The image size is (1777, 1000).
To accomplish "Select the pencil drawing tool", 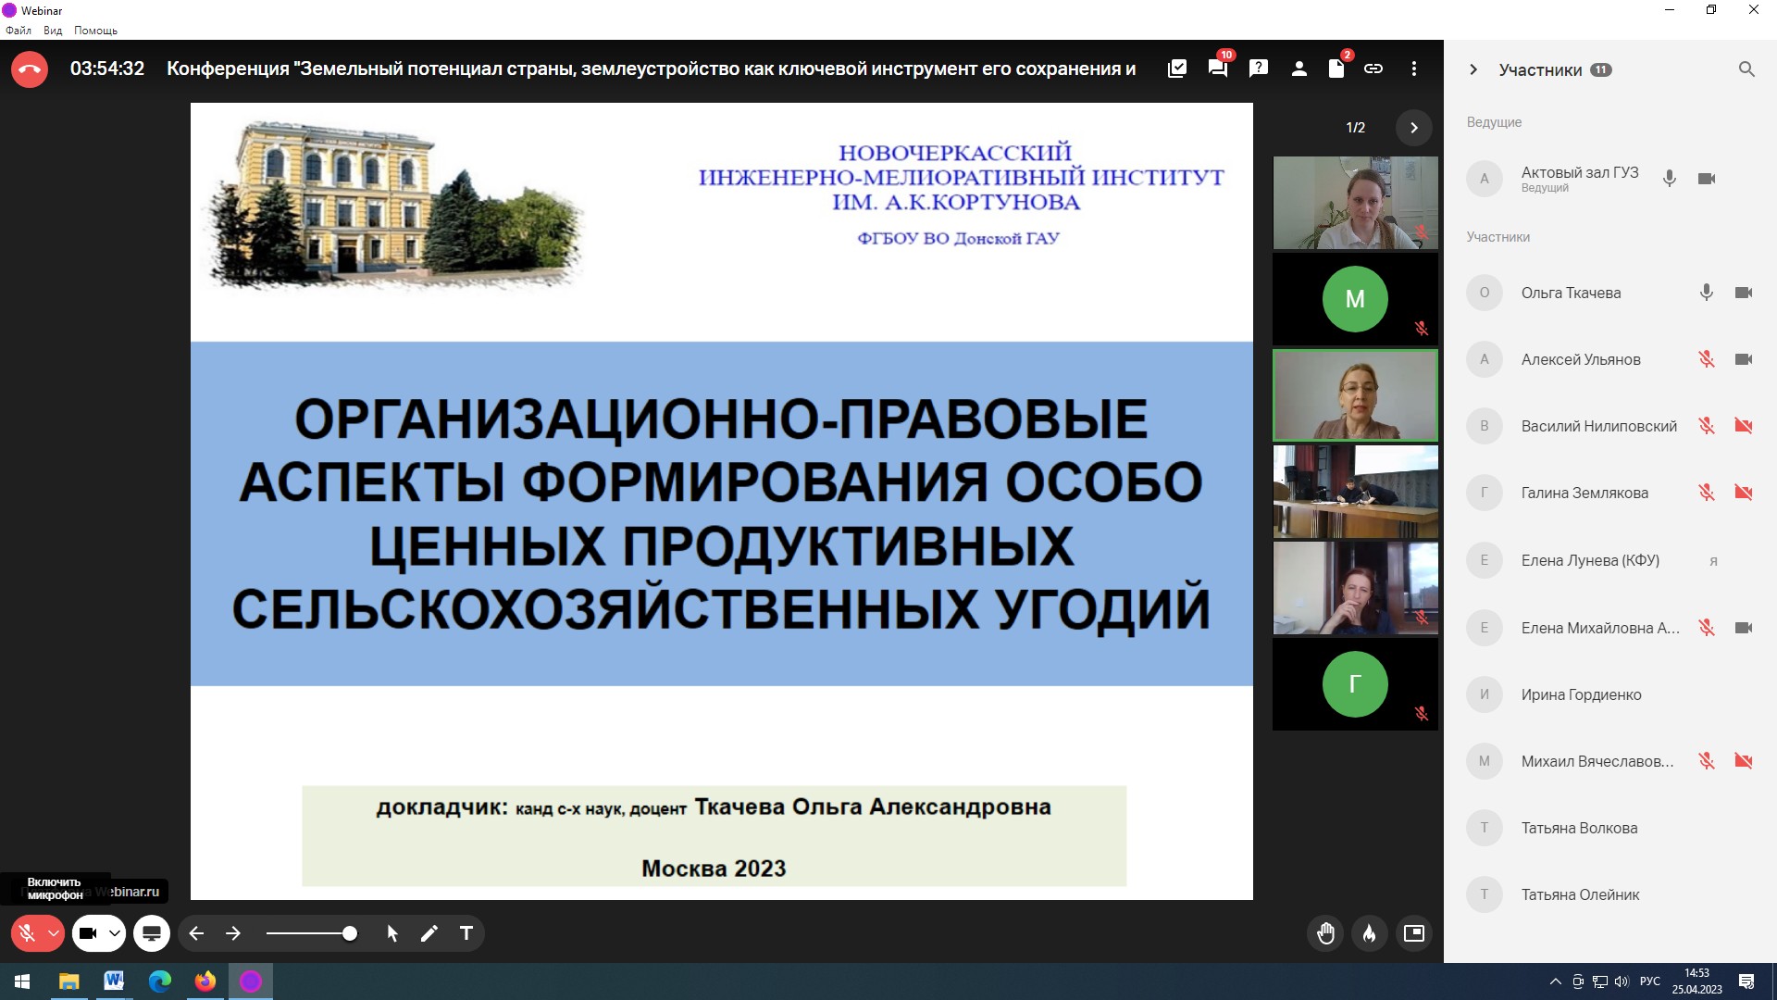I will click(x=429, y=933).
